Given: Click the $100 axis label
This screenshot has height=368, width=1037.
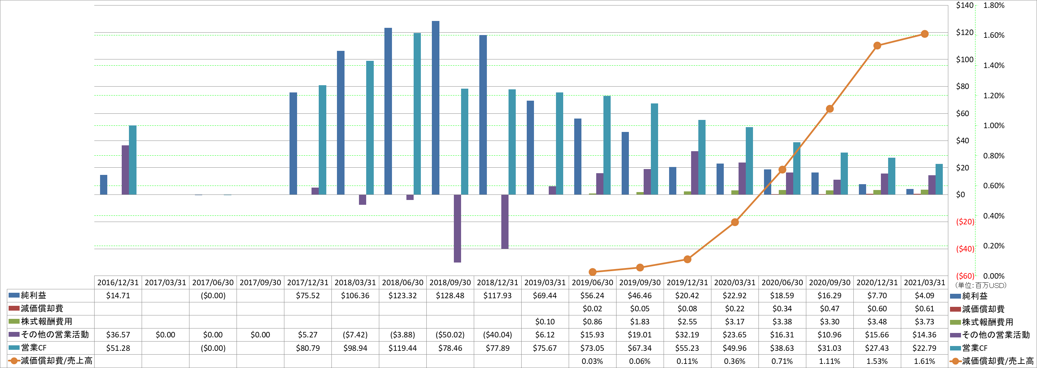Looking at the screenshot, I should point(964,59).
